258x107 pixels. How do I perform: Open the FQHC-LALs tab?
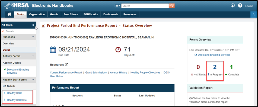91,14
